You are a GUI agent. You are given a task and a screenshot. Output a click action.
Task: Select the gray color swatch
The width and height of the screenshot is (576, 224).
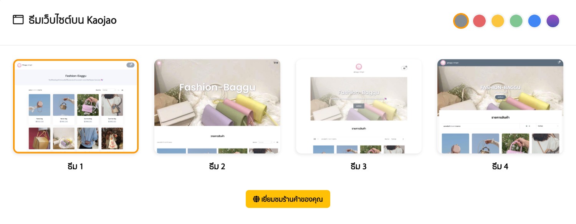pos(461,21)
